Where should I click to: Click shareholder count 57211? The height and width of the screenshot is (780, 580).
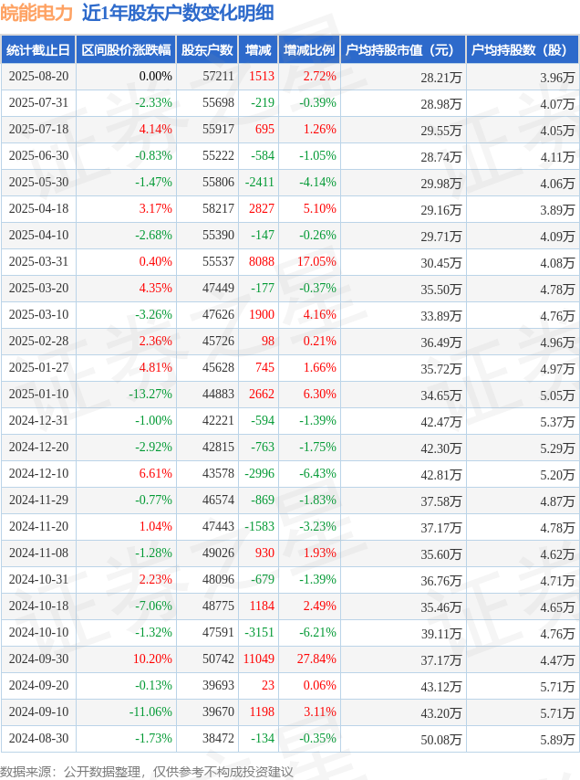point(218,76)
